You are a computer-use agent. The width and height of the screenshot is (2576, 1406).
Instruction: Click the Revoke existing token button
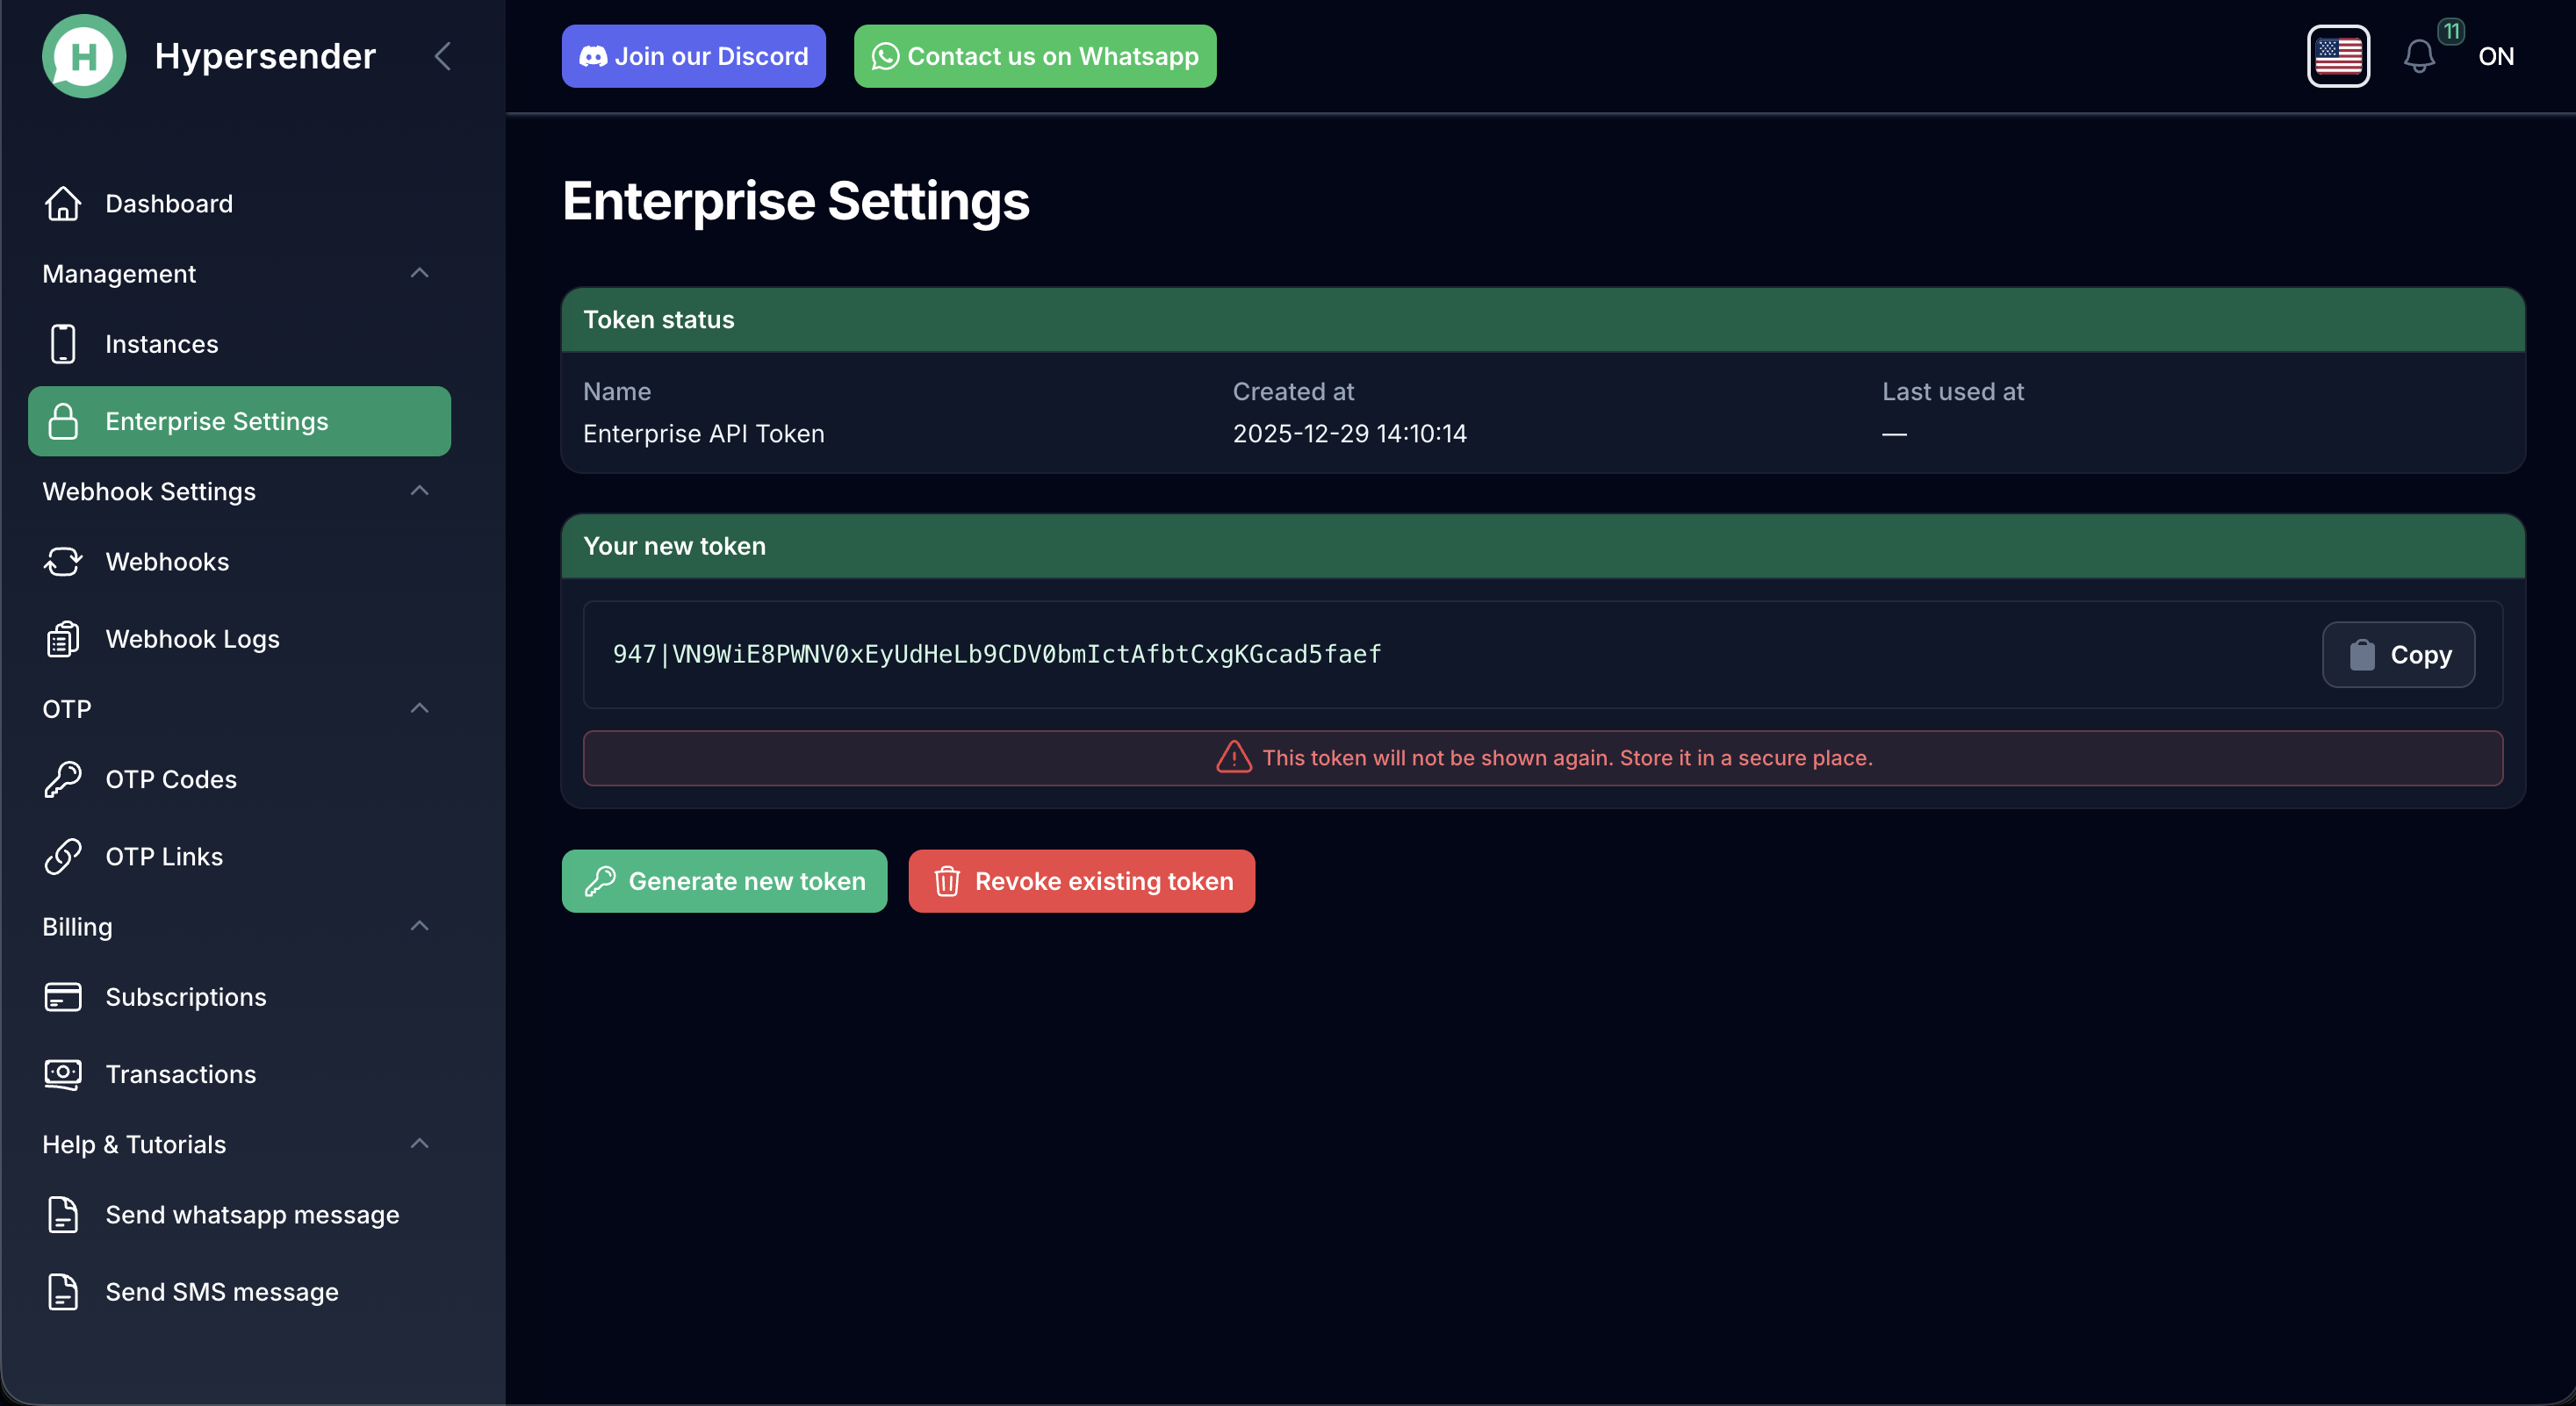(1081, 880)
